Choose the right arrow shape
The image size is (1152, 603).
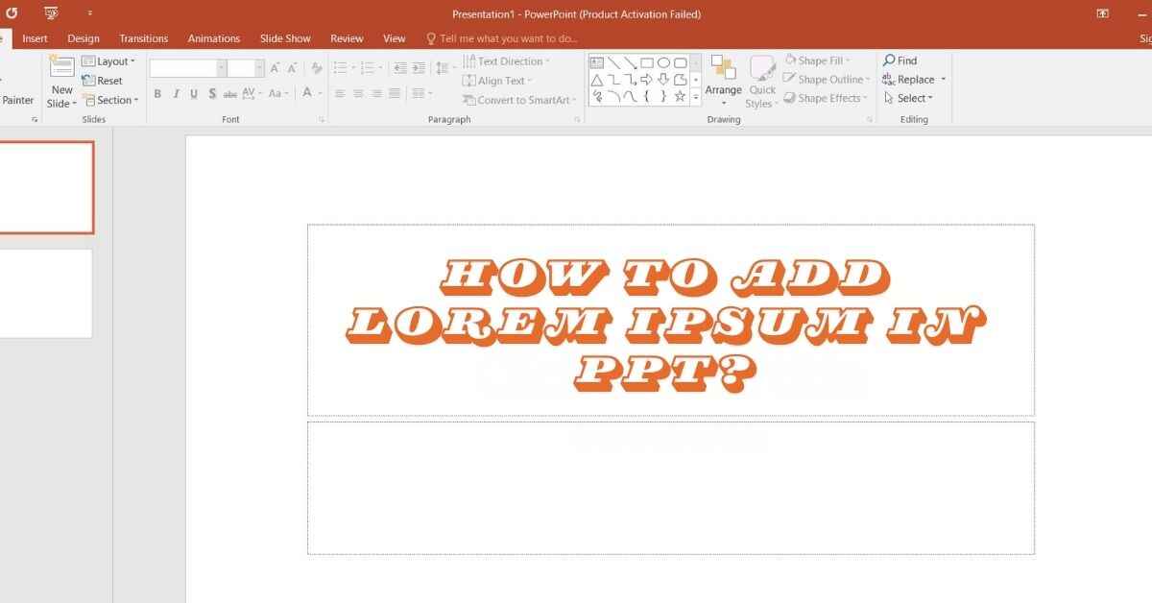[x=647, y=80]
